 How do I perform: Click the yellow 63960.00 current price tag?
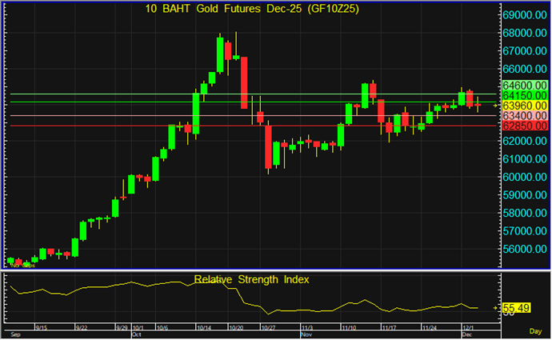pos(524,105)
